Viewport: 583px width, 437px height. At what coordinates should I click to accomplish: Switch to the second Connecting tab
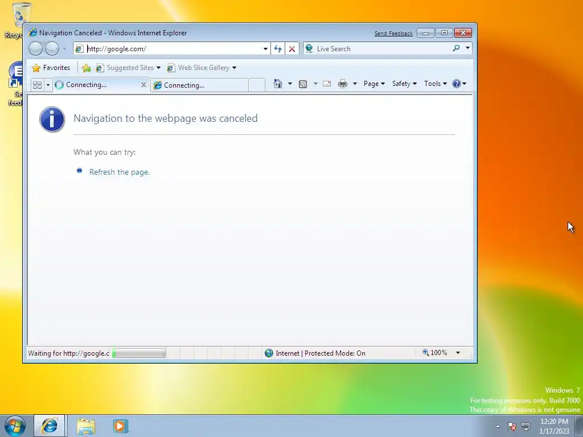[199, 85]
